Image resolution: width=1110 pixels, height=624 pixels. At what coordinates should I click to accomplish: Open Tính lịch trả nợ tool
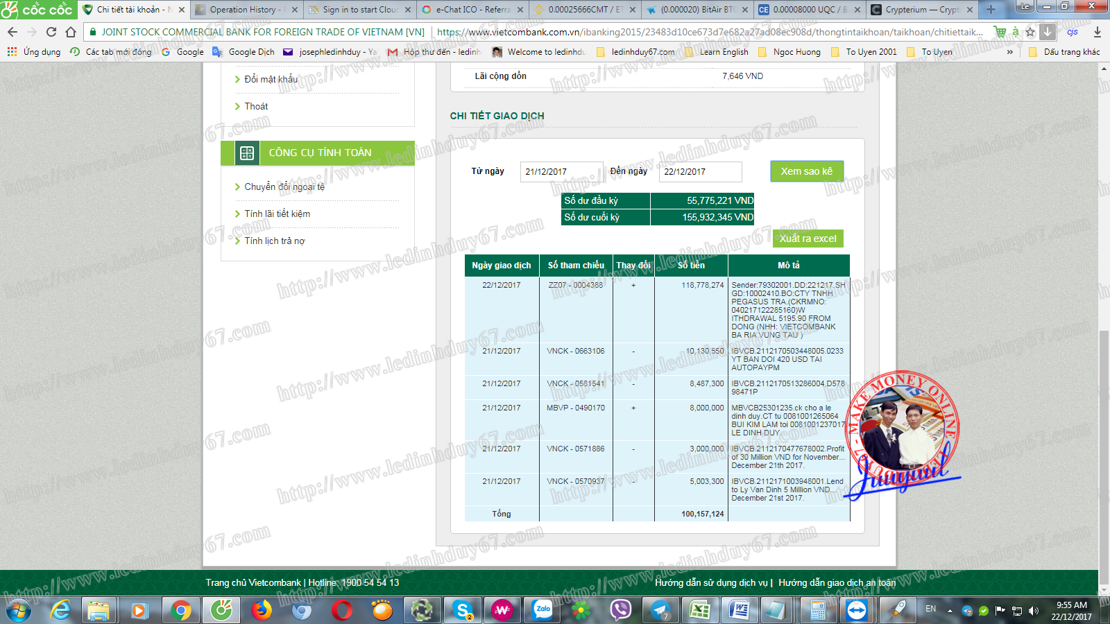click(274, 241)
